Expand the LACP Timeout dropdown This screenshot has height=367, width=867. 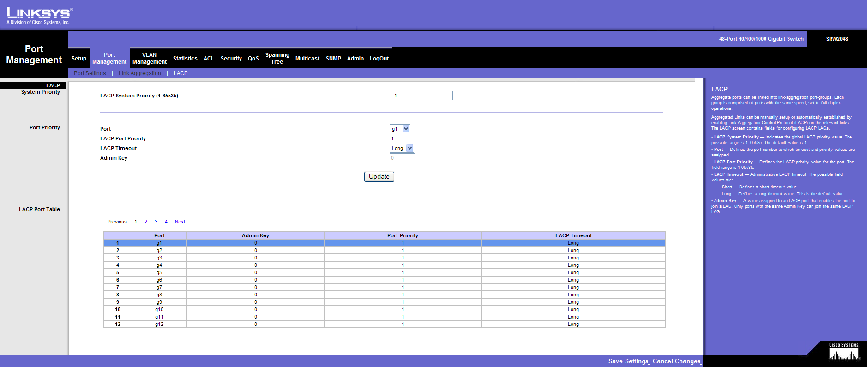(402, 148)
